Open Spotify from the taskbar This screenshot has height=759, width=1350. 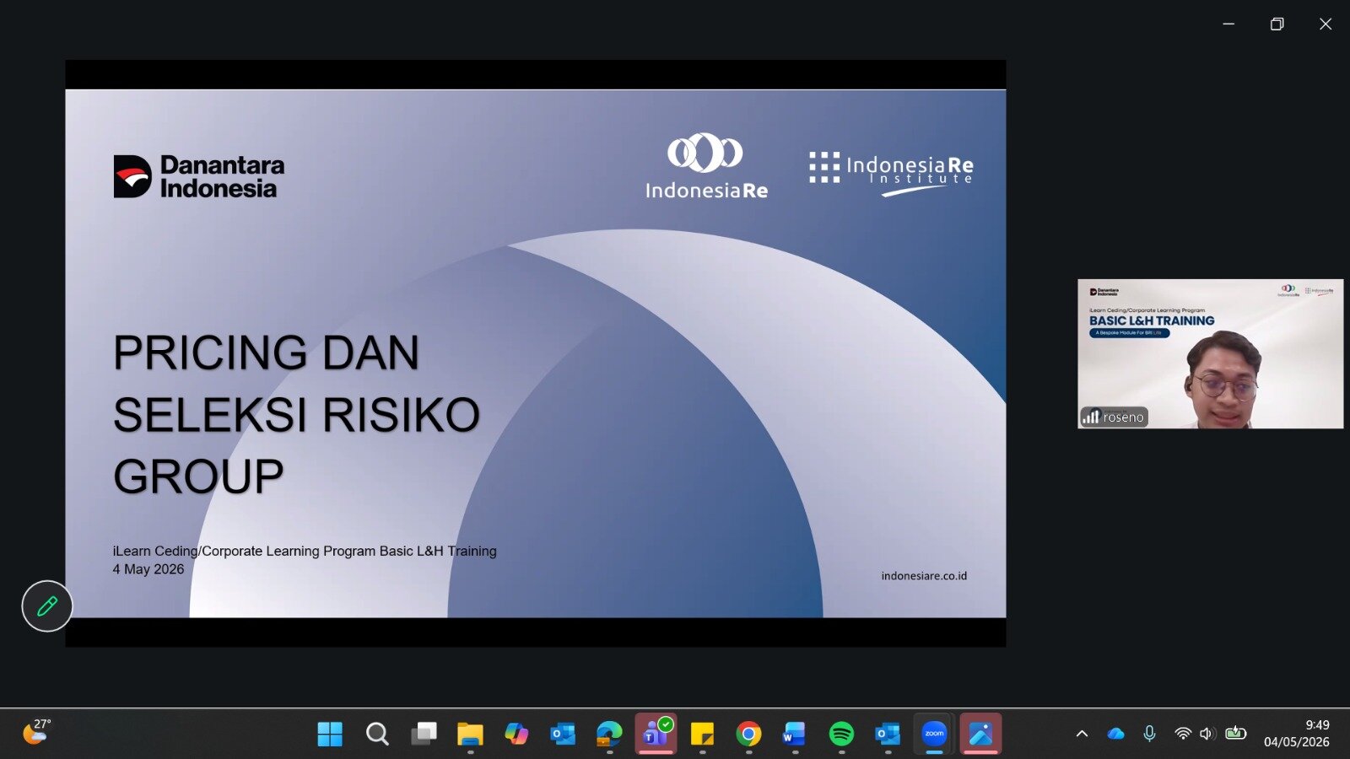click(841, 734)
